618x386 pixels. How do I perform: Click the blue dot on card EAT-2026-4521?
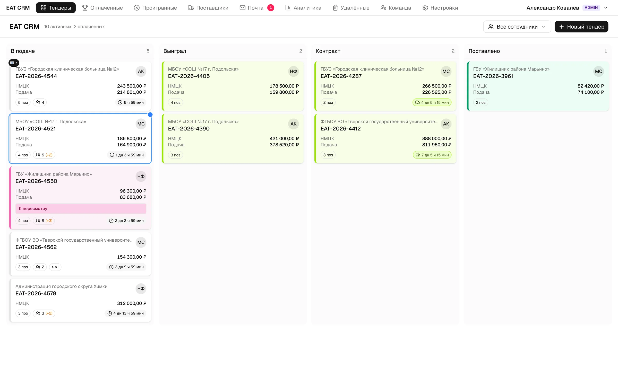coord(150,115)
